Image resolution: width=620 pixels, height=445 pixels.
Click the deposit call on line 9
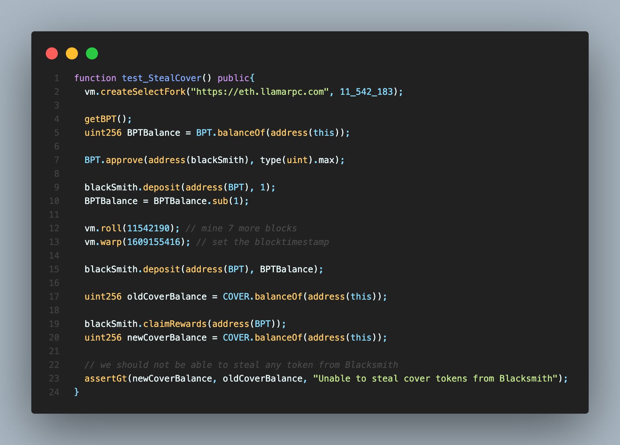(161, 187)
